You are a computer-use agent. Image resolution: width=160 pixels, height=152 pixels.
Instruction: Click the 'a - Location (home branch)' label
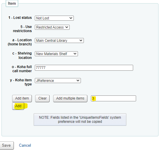click(x=20, y=42)
